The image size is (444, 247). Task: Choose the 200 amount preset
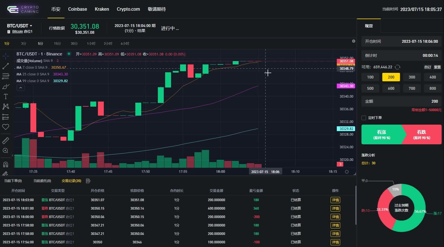coord(391,77)
